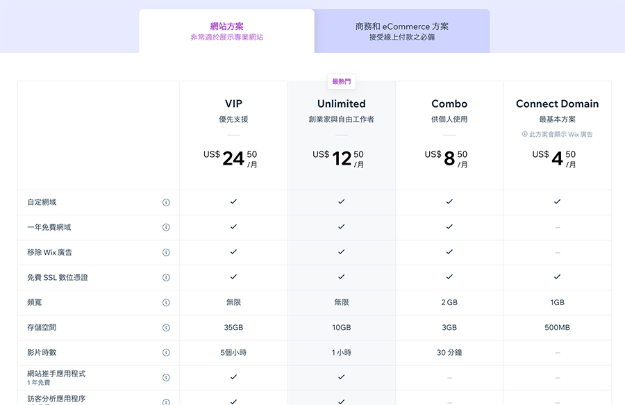Screen dimensions: 625x405
Task: Click the VIP checkmark for 自定網域
Action: pos(233,202)
